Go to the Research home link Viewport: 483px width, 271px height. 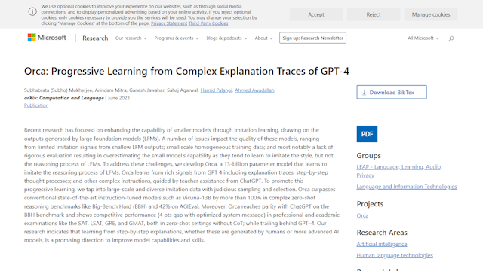click(95, 38)
